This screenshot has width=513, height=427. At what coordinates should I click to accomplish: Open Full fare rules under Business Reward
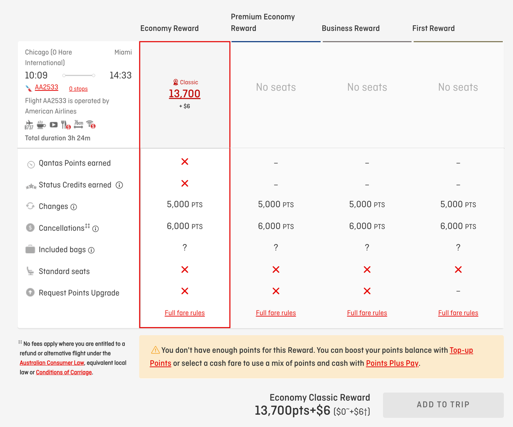[x=367, y=313]
